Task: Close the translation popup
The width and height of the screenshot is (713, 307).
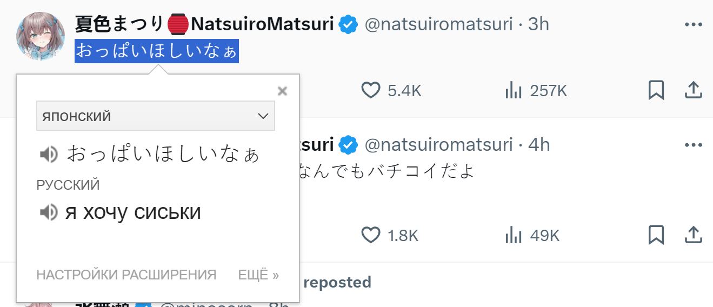Action: tap(282, 91)
